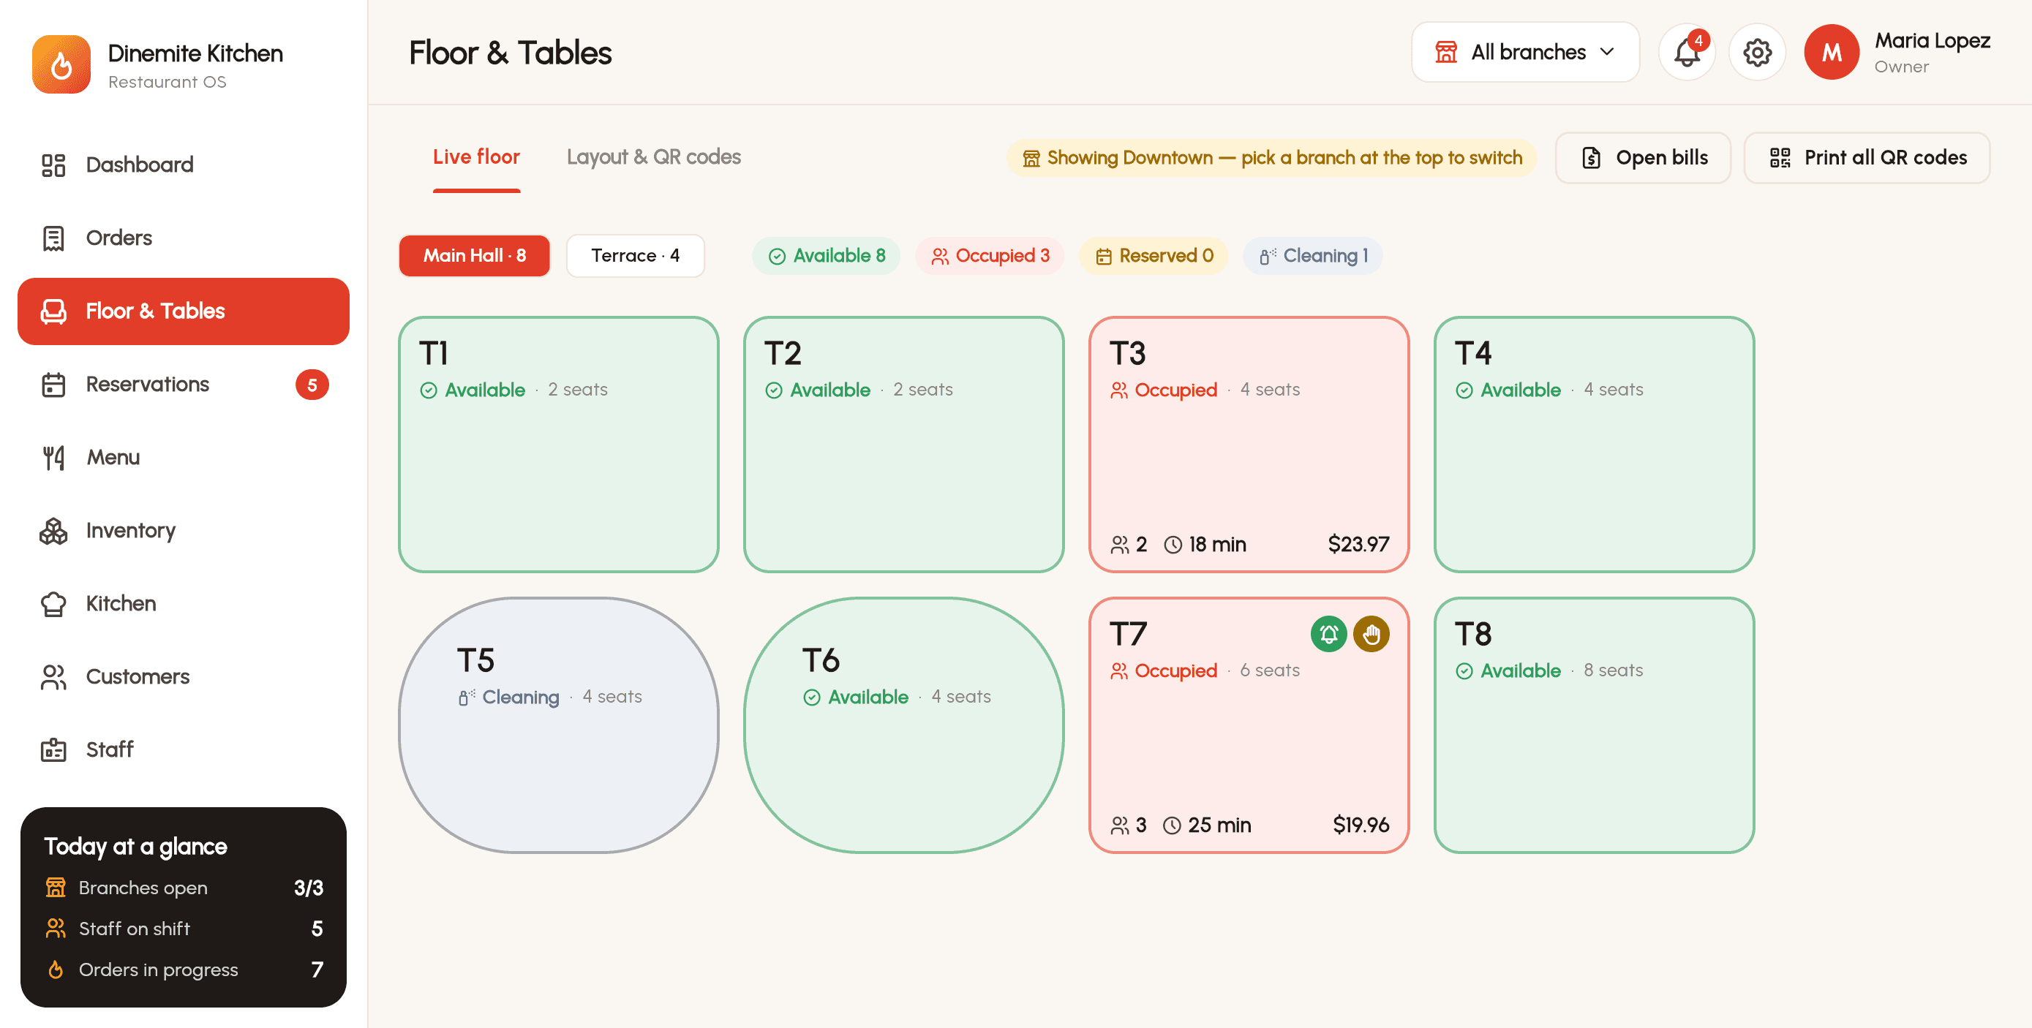The height and width of the screenshot is (1028, 2032).
Task: Filter by Cleaning 1 chip
Action: click(x=1312, y=255)
